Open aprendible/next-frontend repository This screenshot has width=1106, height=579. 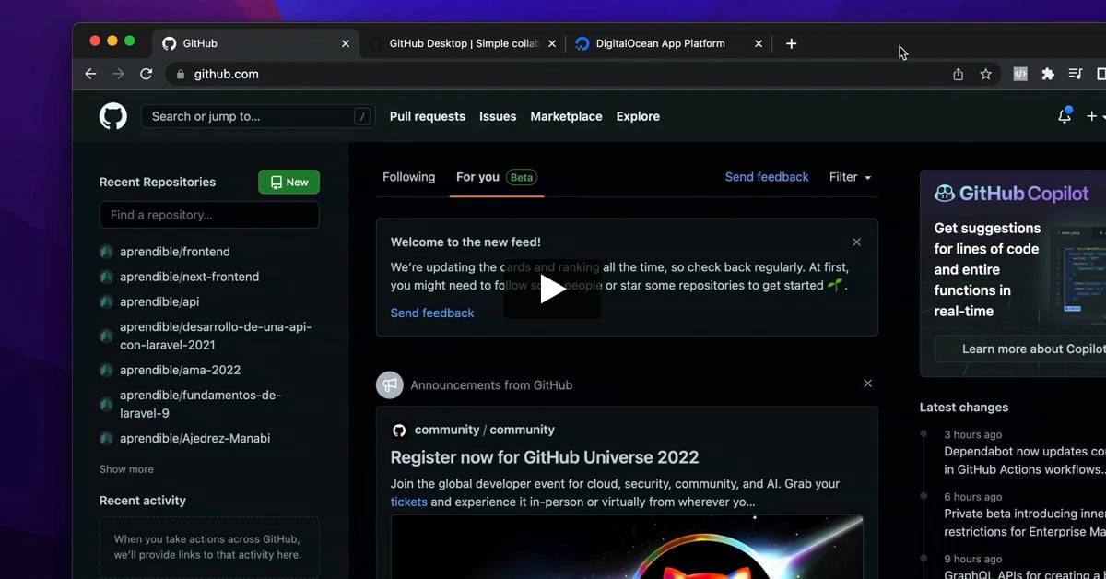[189, 277]
